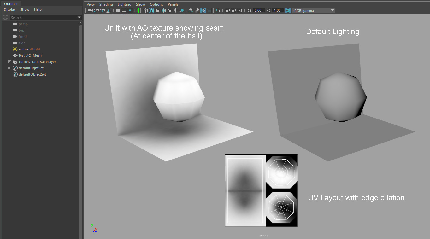Open the Outliner search filter dropdown arrow
430x239 pixels.
point(79,17)
